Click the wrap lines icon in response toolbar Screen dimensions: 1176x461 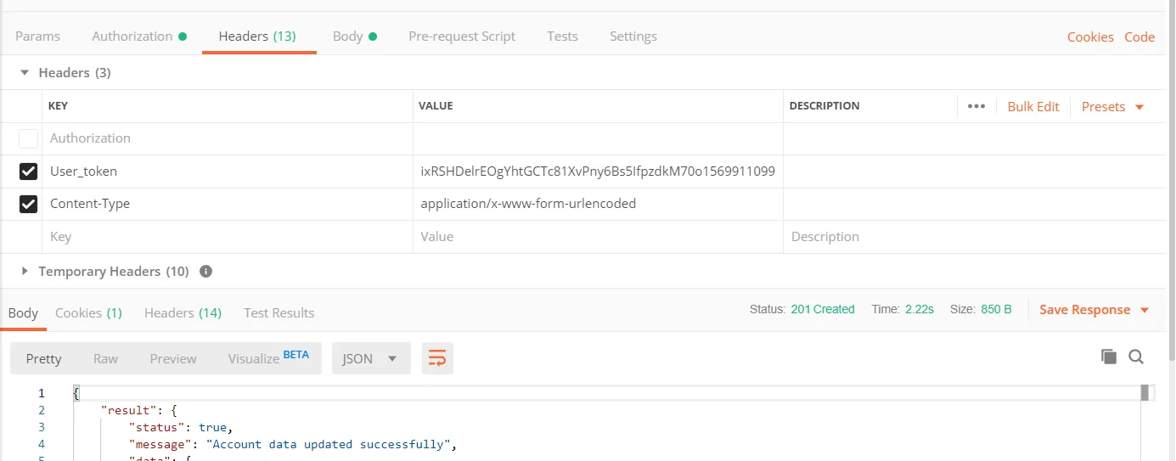437,358
